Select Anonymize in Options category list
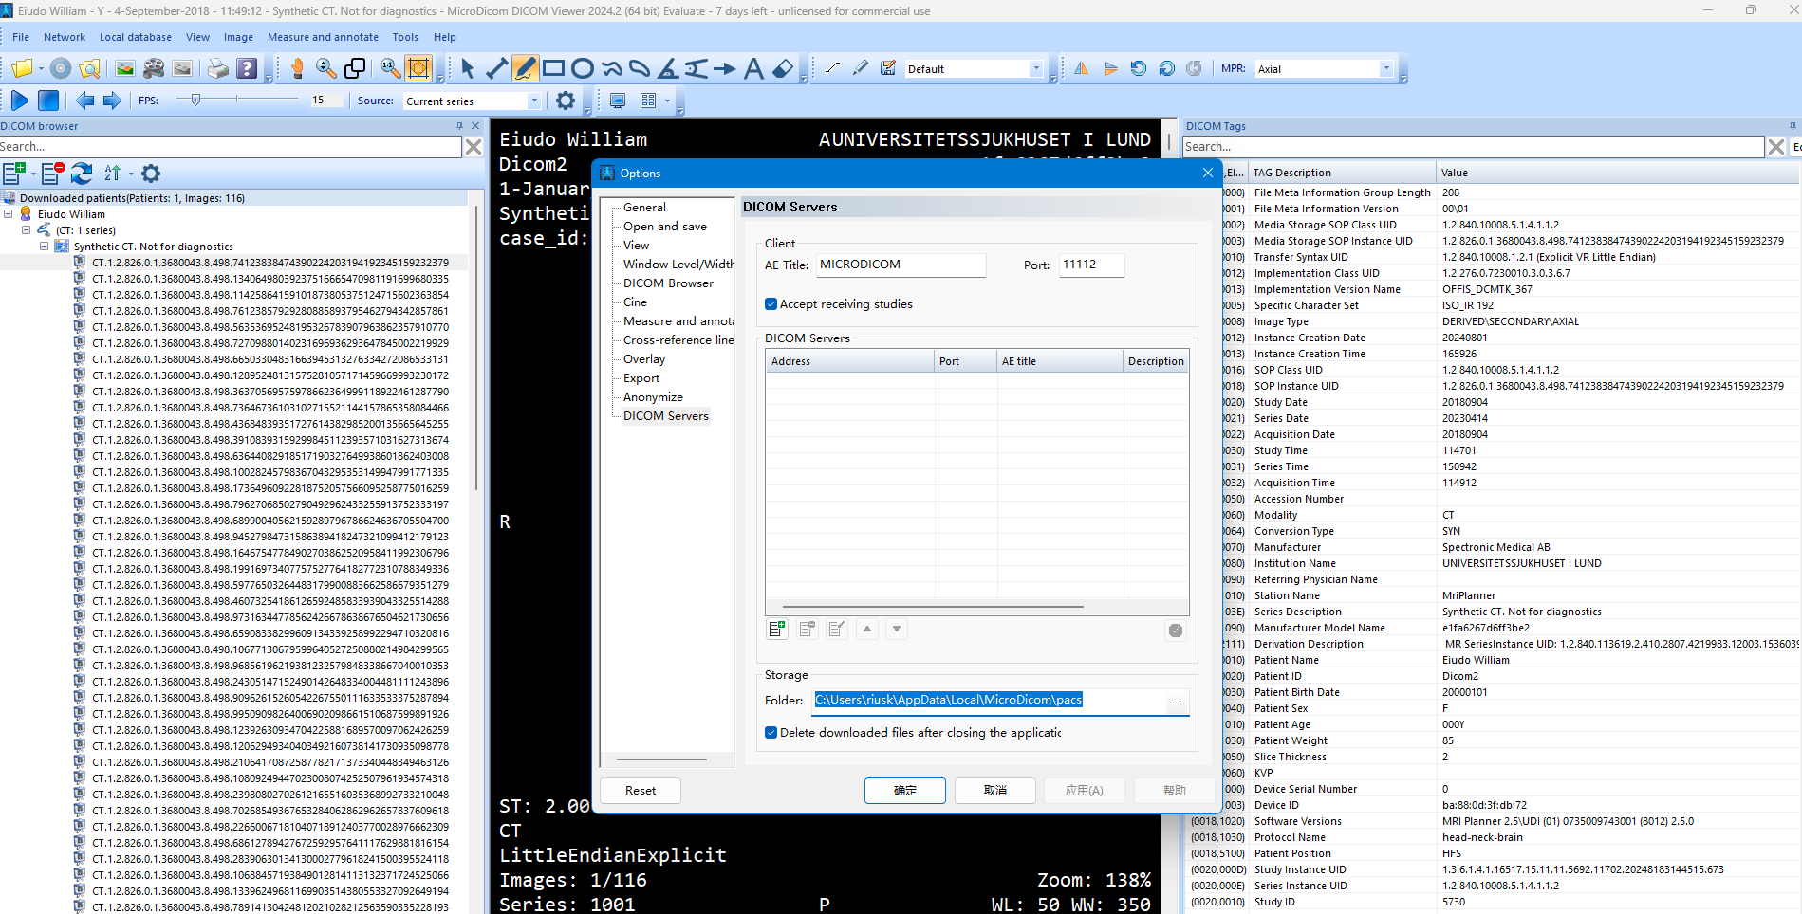 pyautogui.click(x=653, y=396)
